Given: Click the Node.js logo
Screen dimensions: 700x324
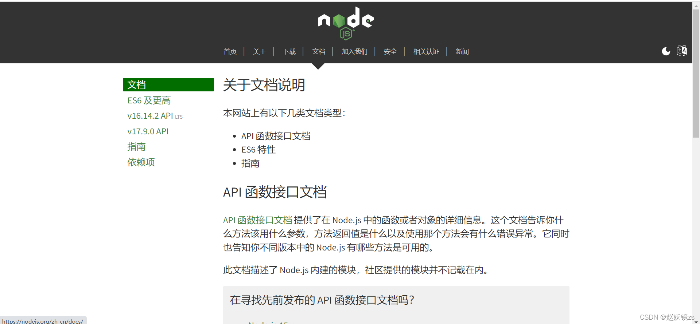Looking at the screenshot, I should [x=346, y=23].
